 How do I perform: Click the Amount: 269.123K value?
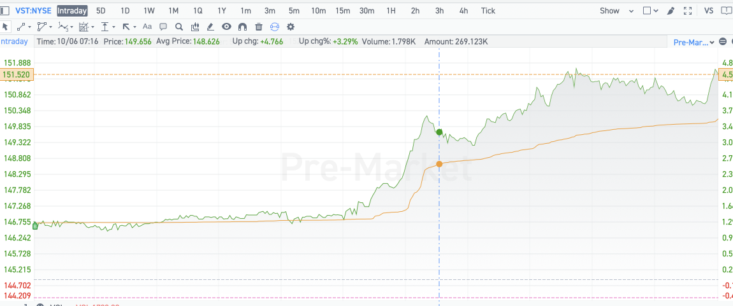coord(456,41)
